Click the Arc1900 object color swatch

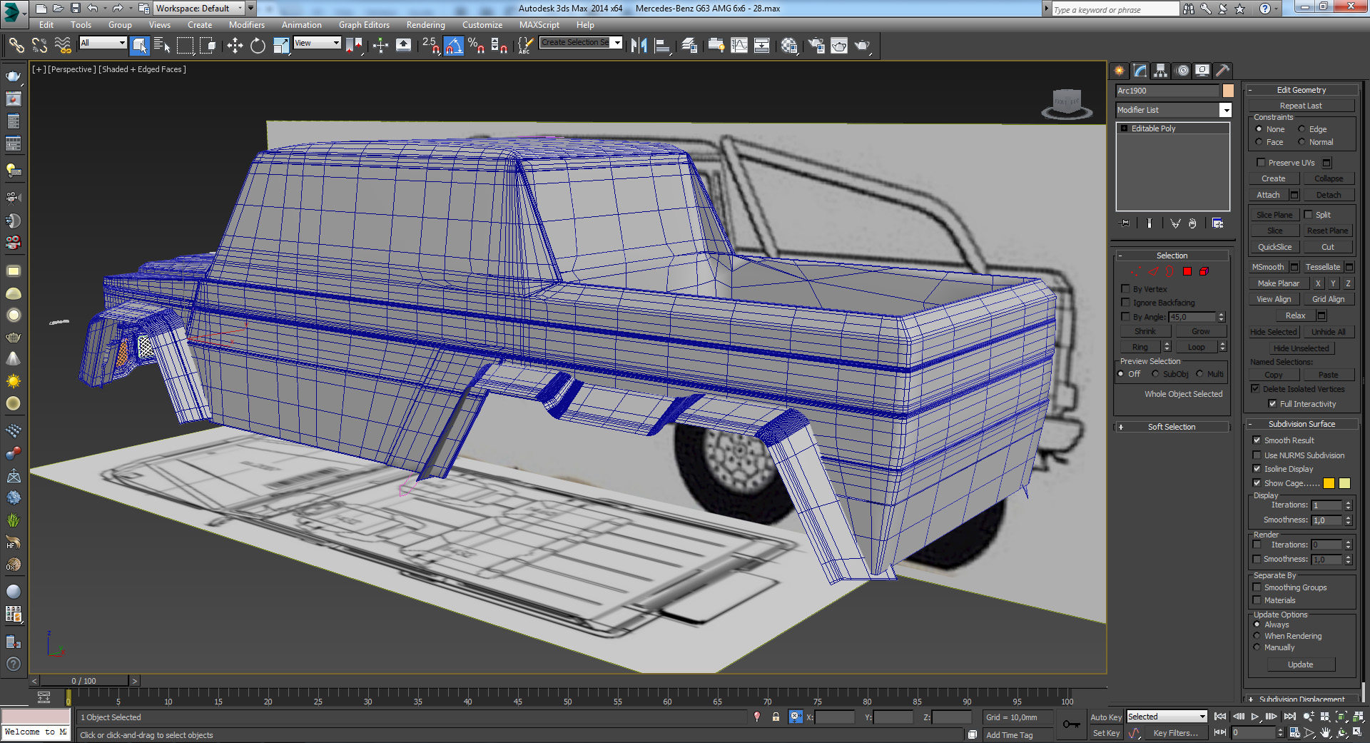coord(1228,91)
